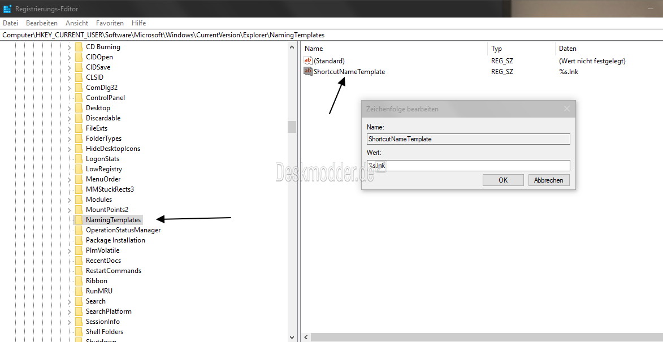Select the Package Installation folder icon
Image resolution: width=663 pixels, height=342 pixels.
click(x=79, y=240)
